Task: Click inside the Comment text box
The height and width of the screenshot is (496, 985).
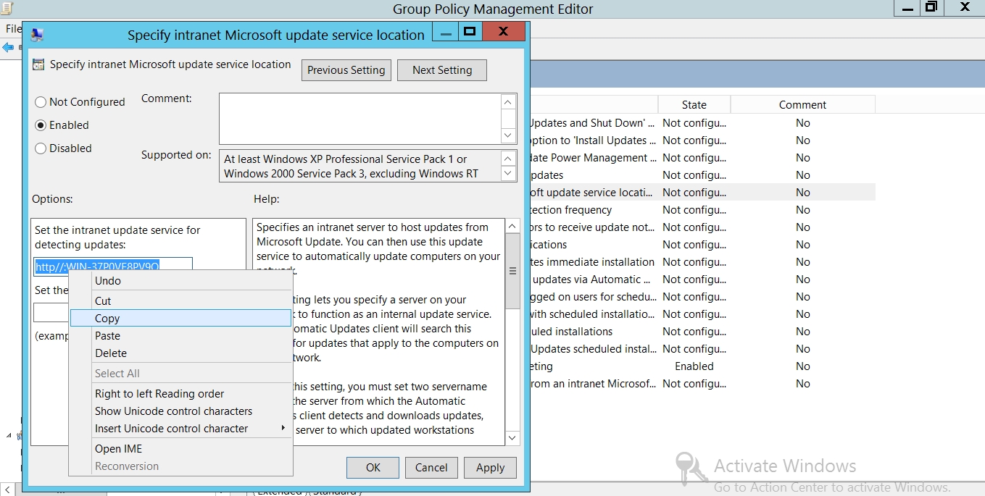Action: coord(360,119)
